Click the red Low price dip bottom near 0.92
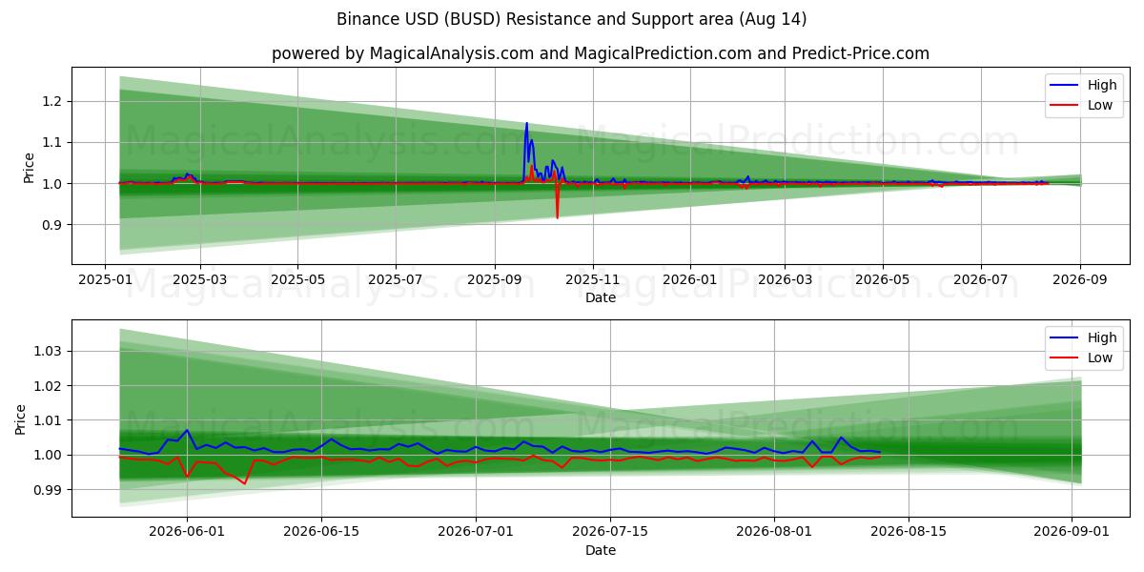This screenshot has width=1144, height=572. 557,217
